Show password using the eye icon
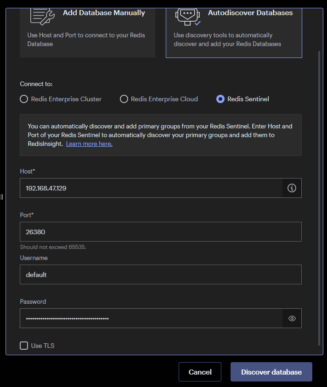This screenshot has height=387, width=327. 292,318
